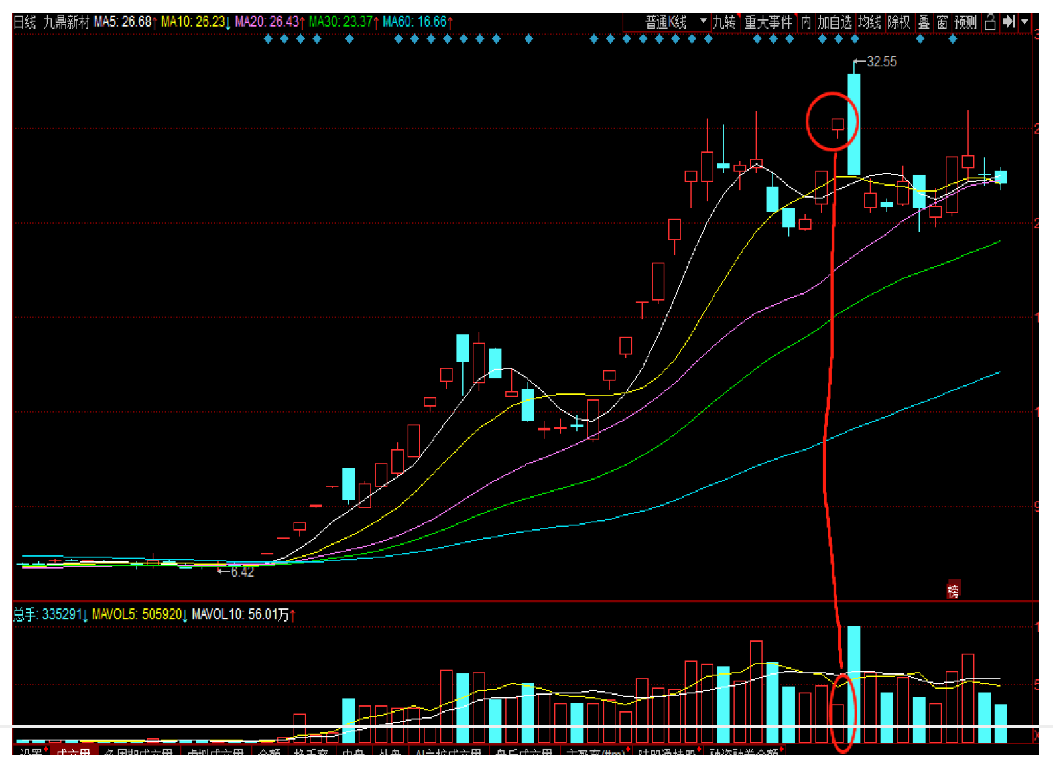Open the 日线 period selector
The width and height of the screenshot is (1053, 767).
coord(25,22)
